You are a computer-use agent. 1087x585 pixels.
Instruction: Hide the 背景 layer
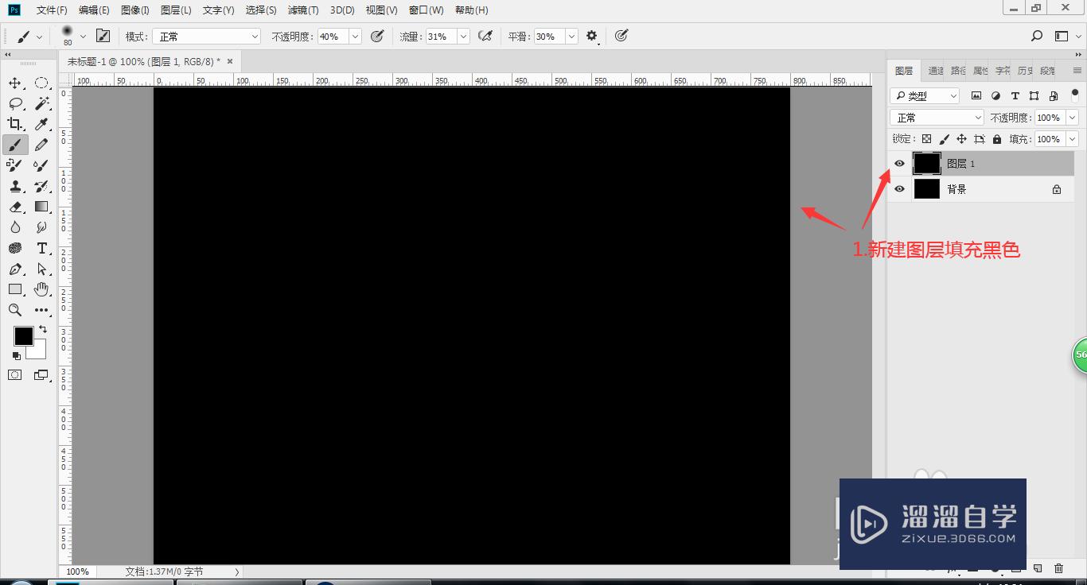[x=899, y=189]
